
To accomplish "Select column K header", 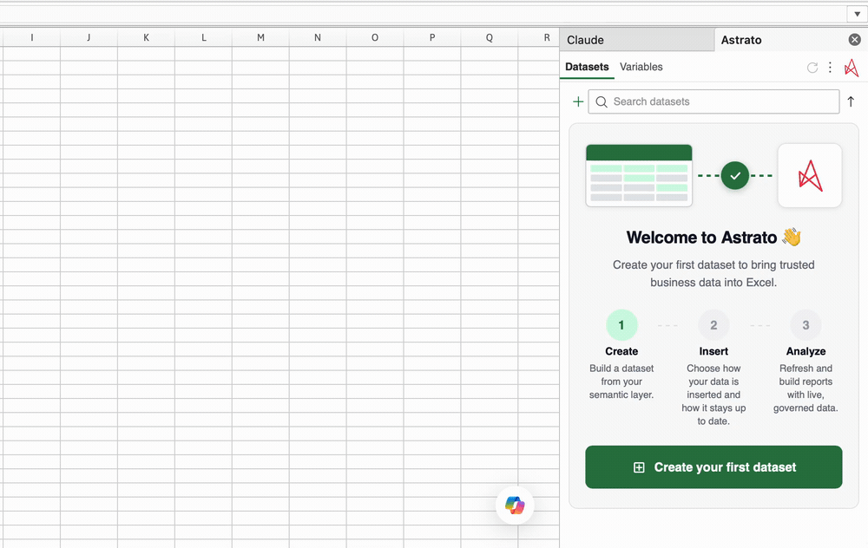I will click(146, 37).
